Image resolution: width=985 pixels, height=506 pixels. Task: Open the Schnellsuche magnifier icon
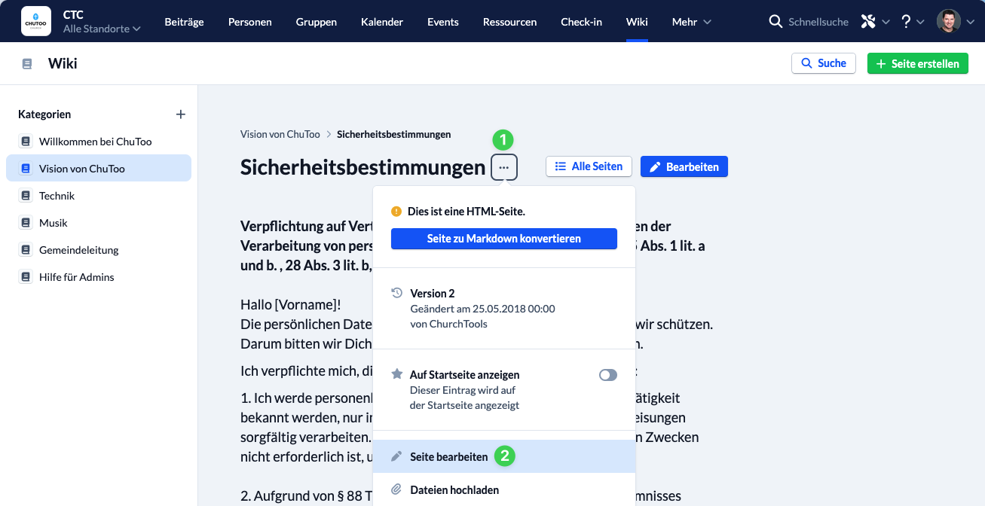point(775,22)
